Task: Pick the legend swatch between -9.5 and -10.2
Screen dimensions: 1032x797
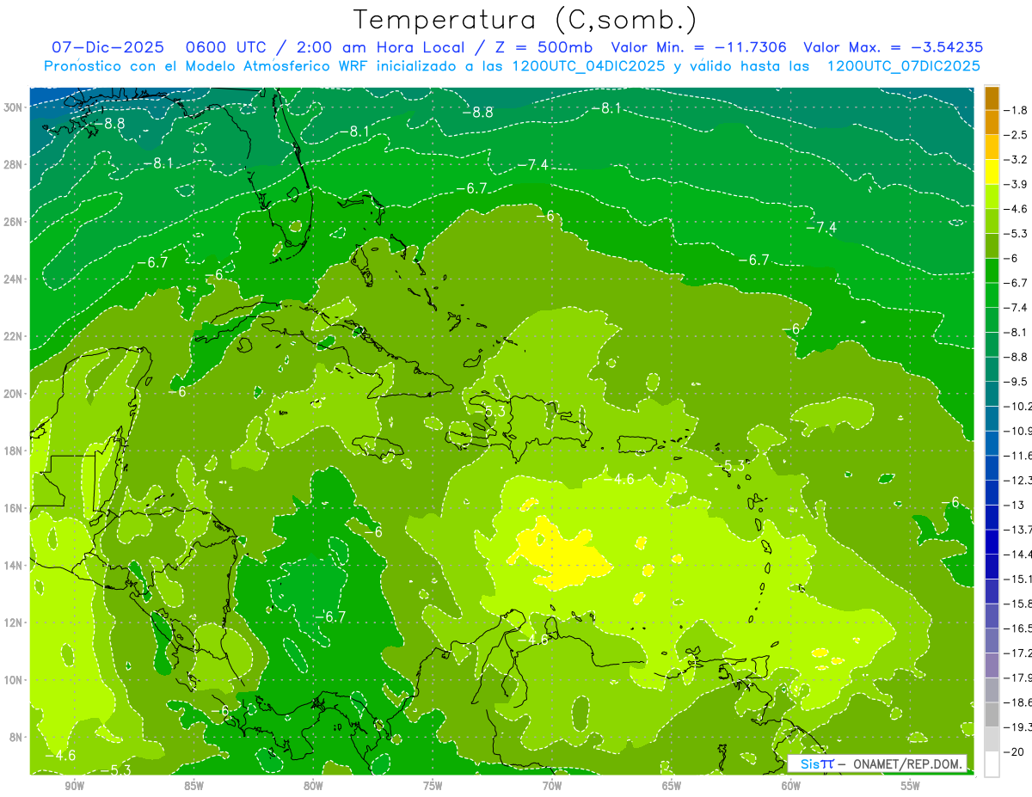Action: click(992, 394)
